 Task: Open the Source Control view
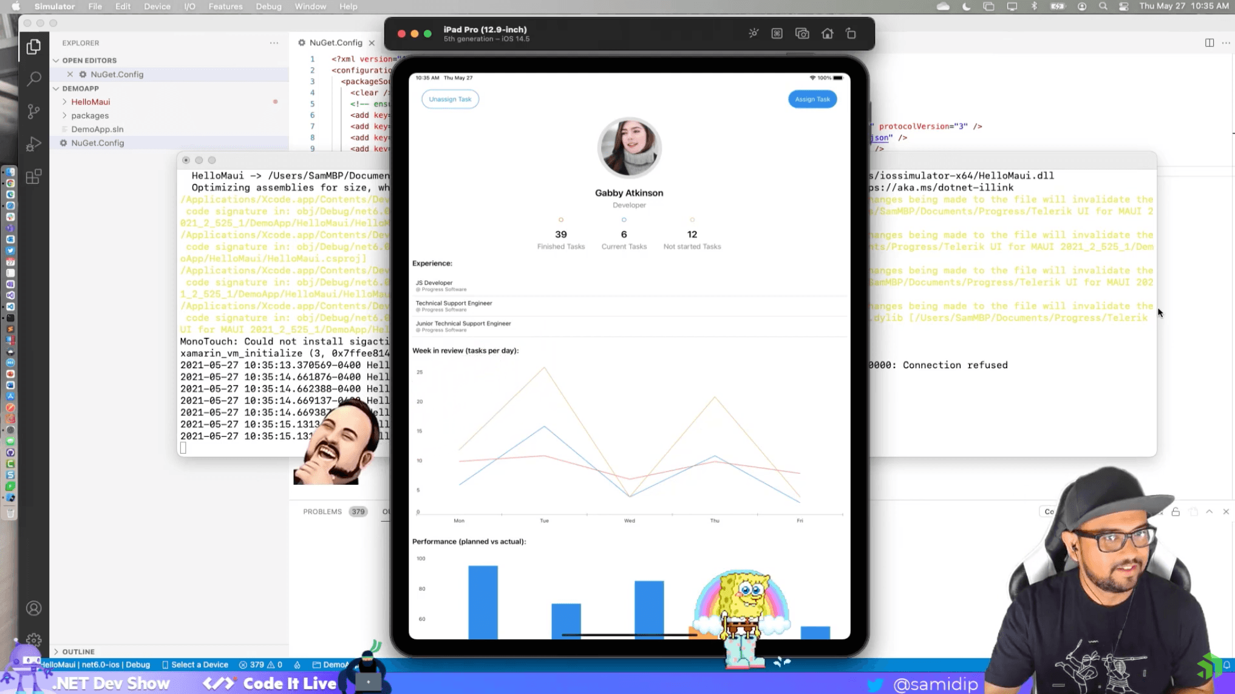(34, 111)
